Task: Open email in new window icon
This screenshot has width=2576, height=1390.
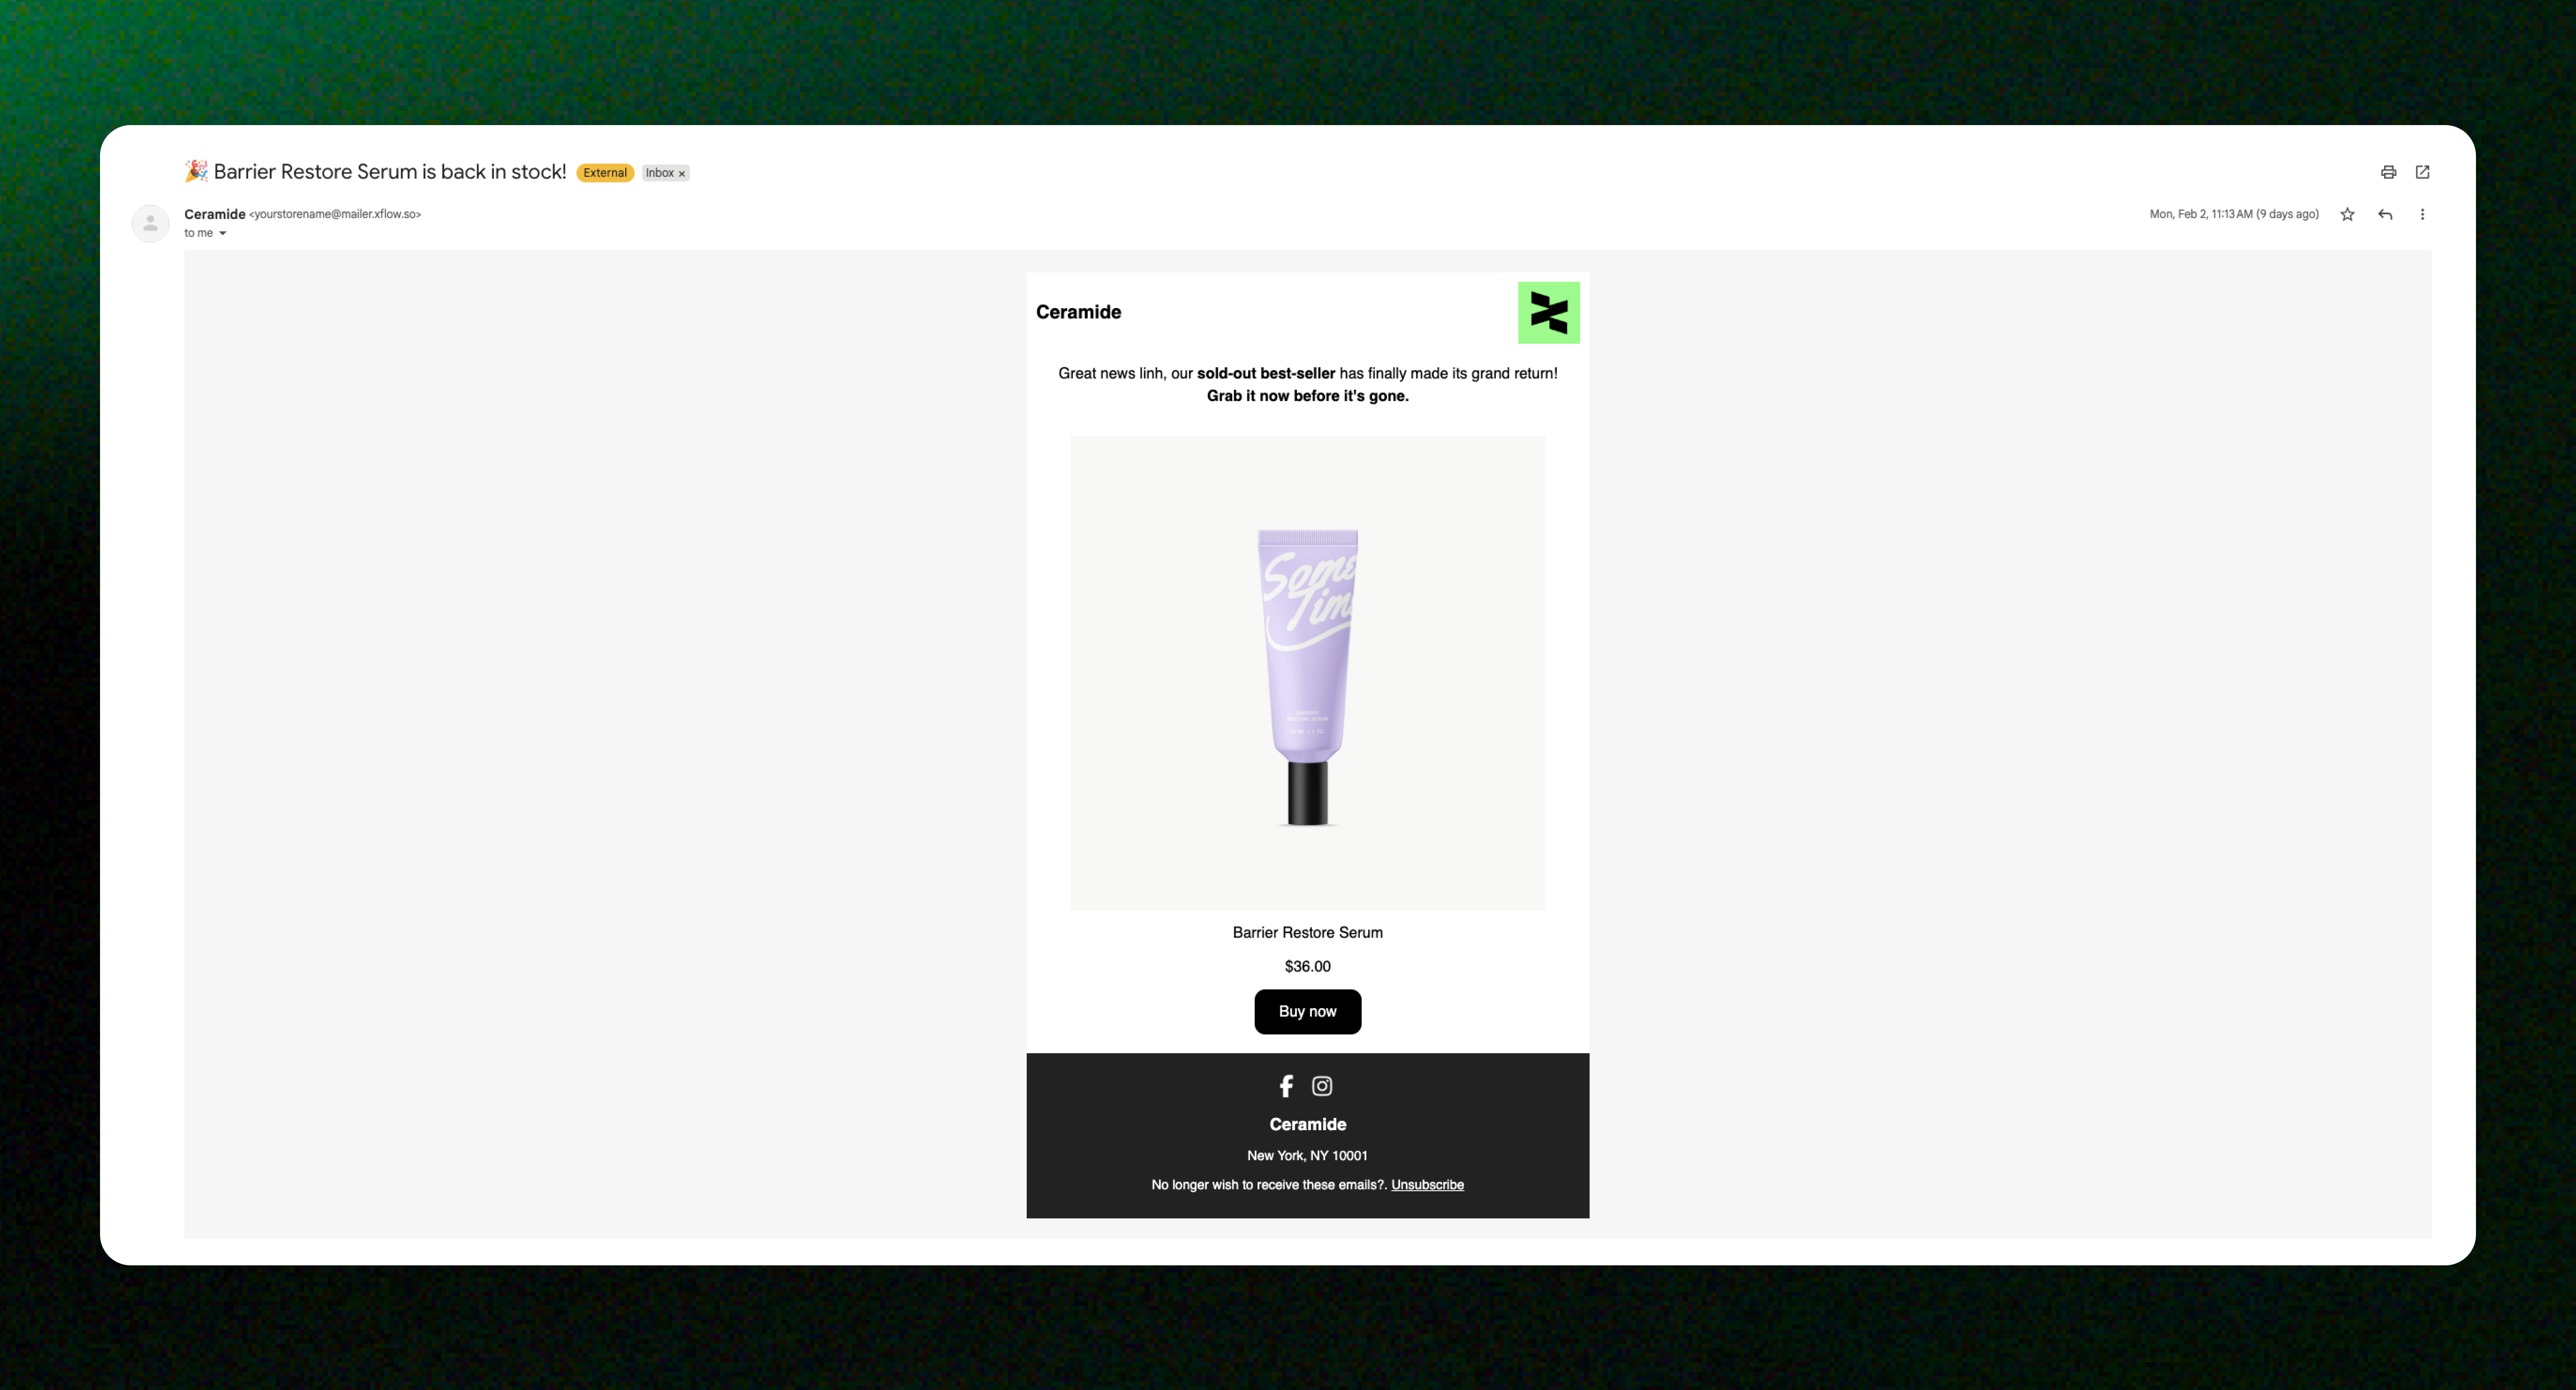Action: 2422,172
